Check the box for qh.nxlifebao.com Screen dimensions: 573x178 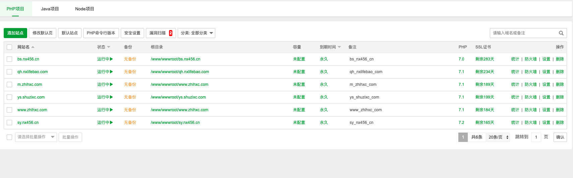9,72
